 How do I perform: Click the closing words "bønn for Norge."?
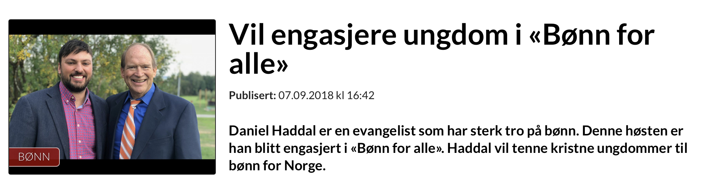pos(277,166)
